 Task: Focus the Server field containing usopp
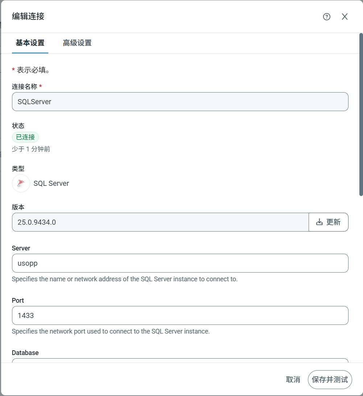tap(180, 263)
